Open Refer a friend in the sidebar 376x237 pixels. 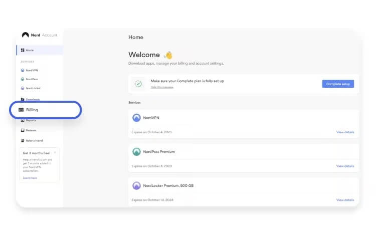click(34, 141)
